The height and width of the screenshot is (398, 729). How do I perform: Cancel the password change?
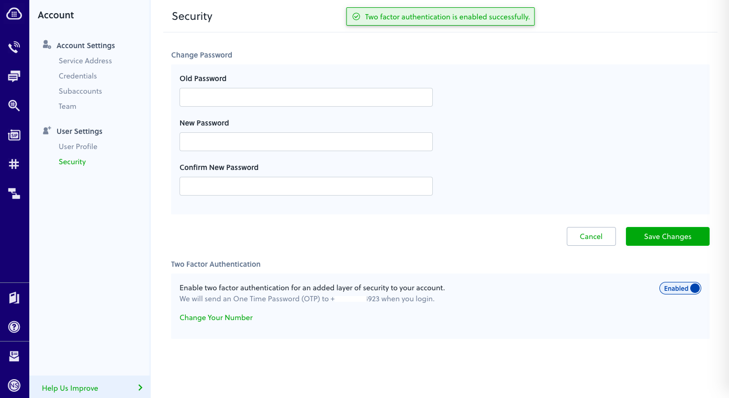tap(591, 236)
